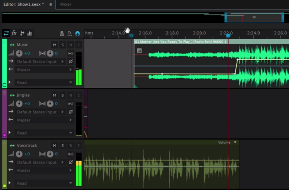This screenshot has width=289, height=190.
Task: Arm the Music track for recording
Action: point(71,45)
